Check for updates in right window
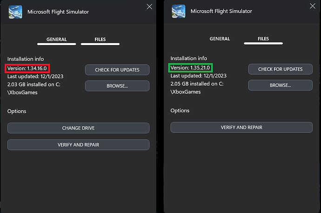321x213 pixels. tap(281, 69)
